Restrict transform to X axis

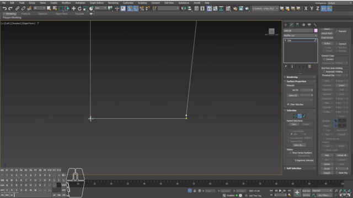pos(306,9)
